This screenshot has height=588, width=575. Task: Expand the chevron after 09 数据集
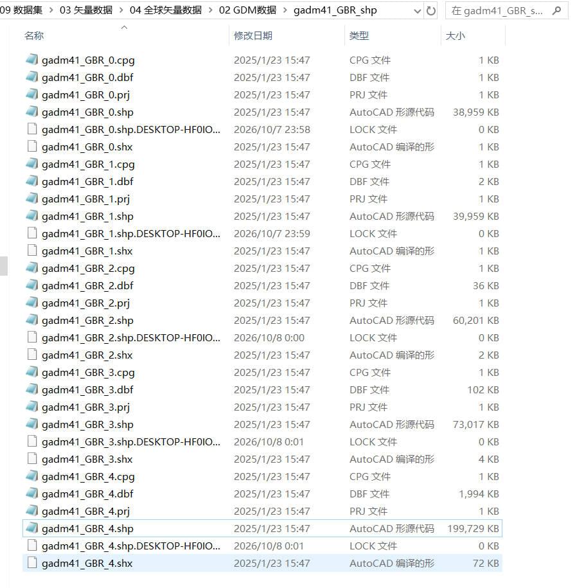(x=51, y=10)
